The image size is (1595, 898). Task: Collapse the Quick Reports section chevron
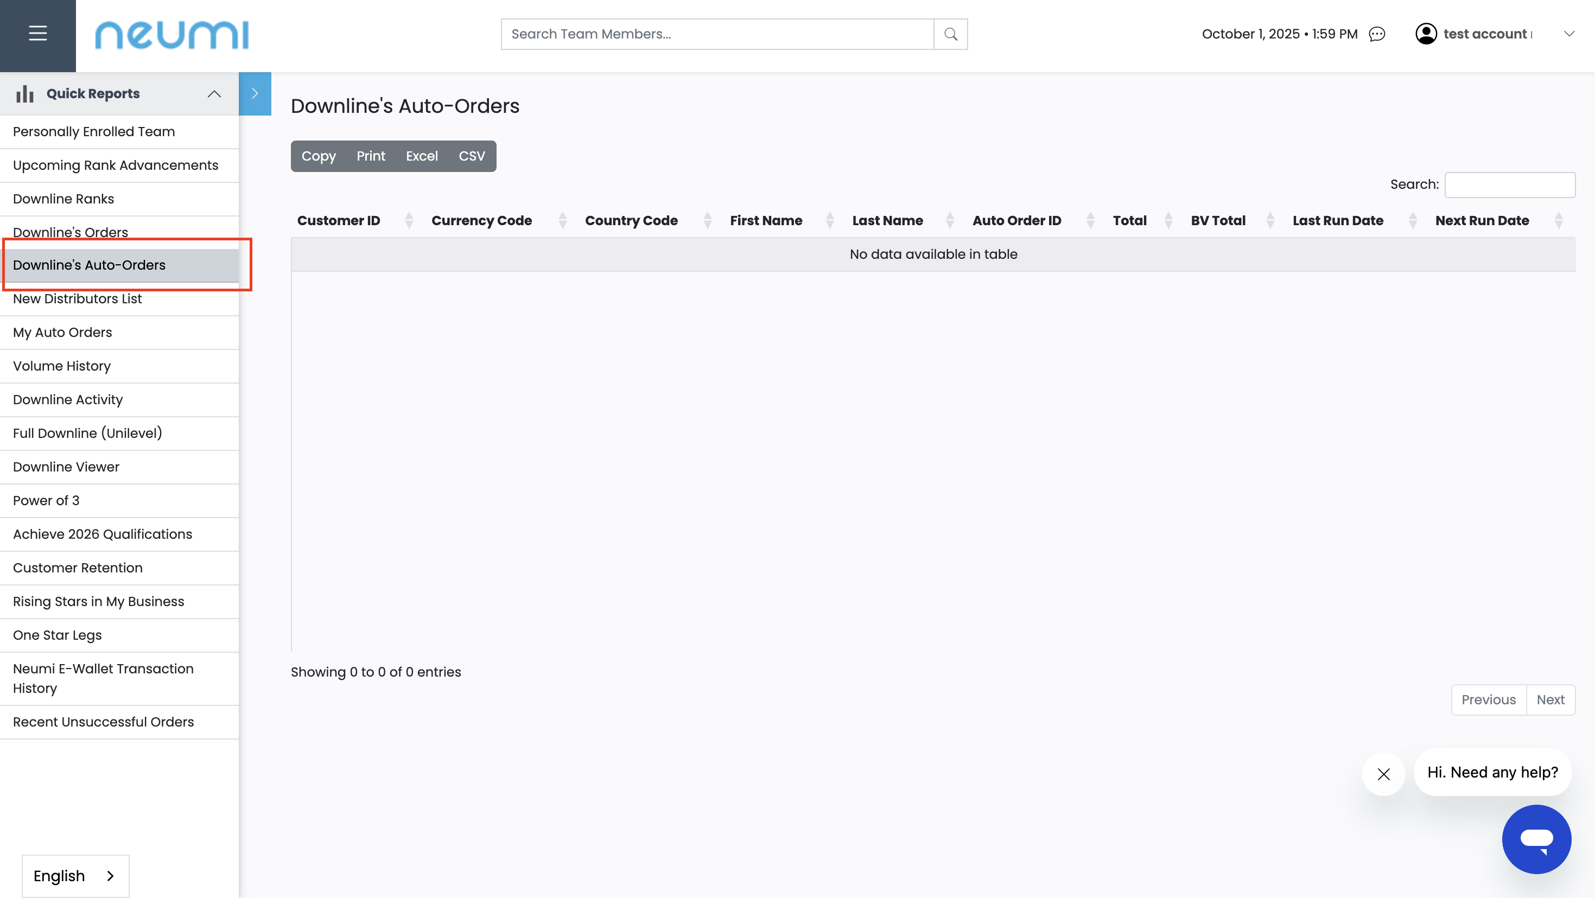214,93
